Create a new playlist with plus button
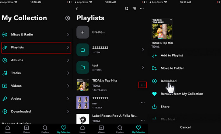This screenshot has width=221, height=134. click(x=83, y=32)
